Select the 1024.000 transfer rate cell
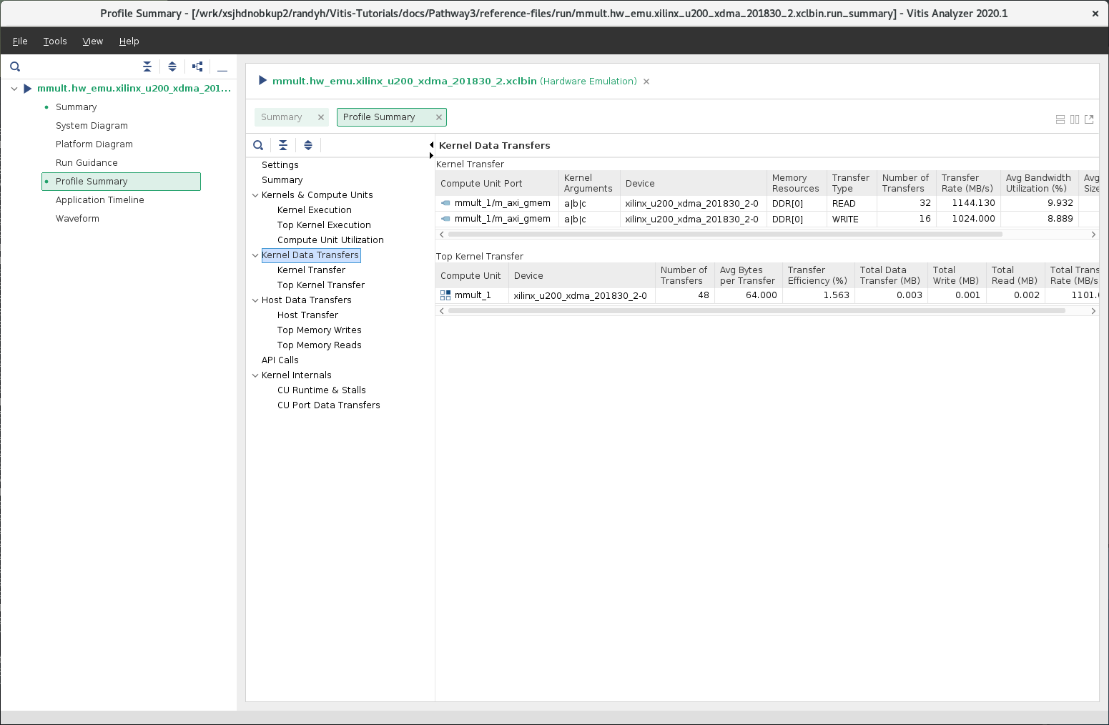 pos(968,219)
